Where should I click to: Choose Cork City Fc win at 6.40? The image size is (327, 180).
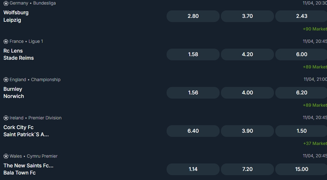193,131
